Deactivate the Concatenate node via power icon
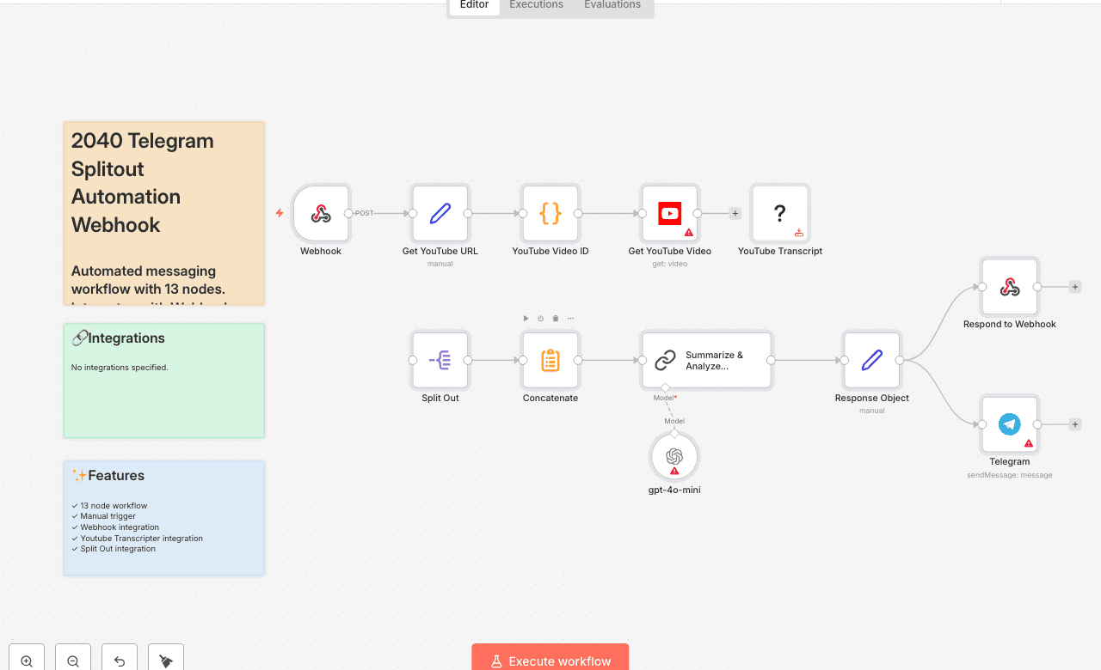 click(540, 318)
